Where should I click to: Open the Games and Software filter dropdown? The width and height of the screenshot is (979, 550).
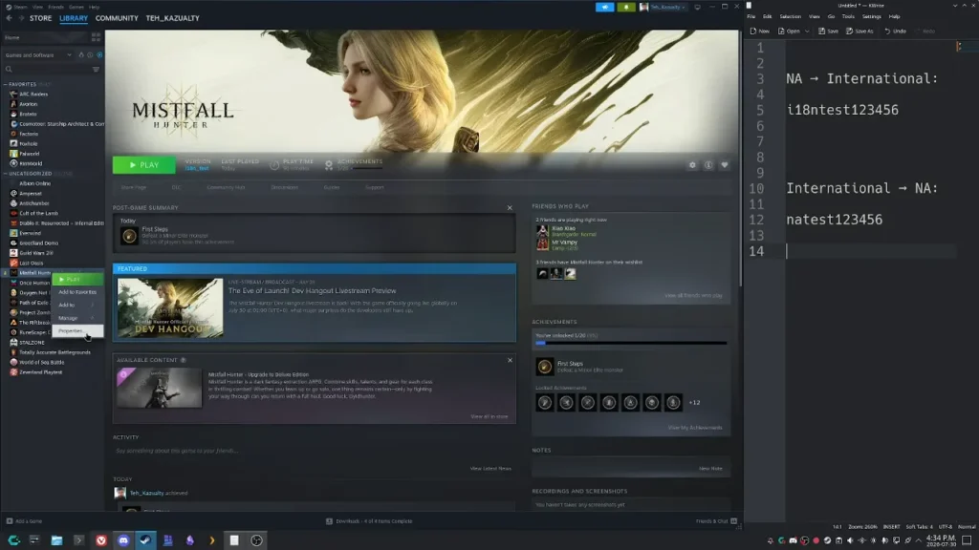coord(38,54)
